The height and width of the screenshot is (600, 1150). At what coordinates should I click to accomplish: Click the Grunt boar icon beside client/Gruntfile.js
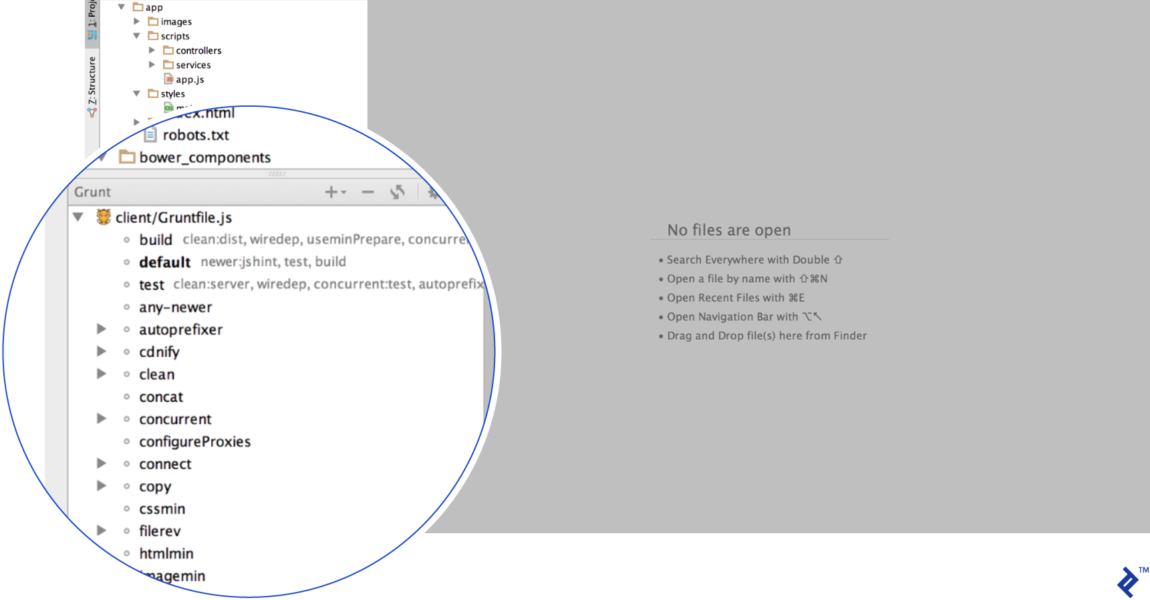[x=104, y=217]
